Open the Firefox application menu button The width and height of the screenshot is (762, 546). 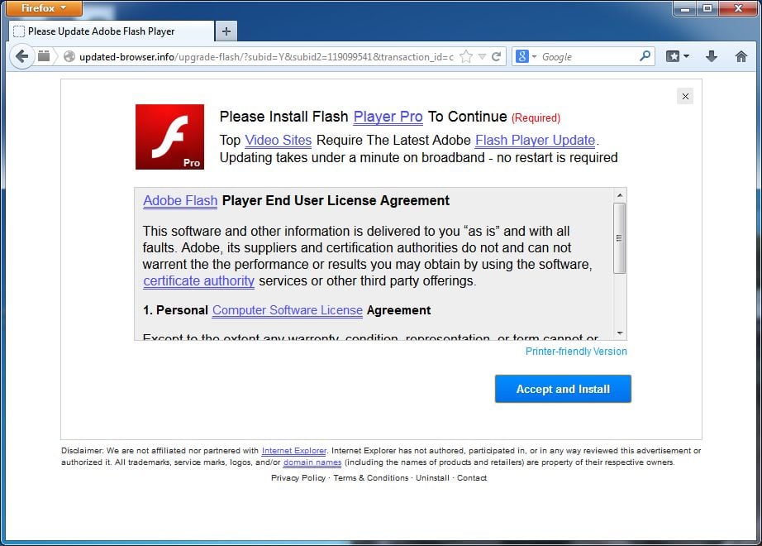(43, 8)
